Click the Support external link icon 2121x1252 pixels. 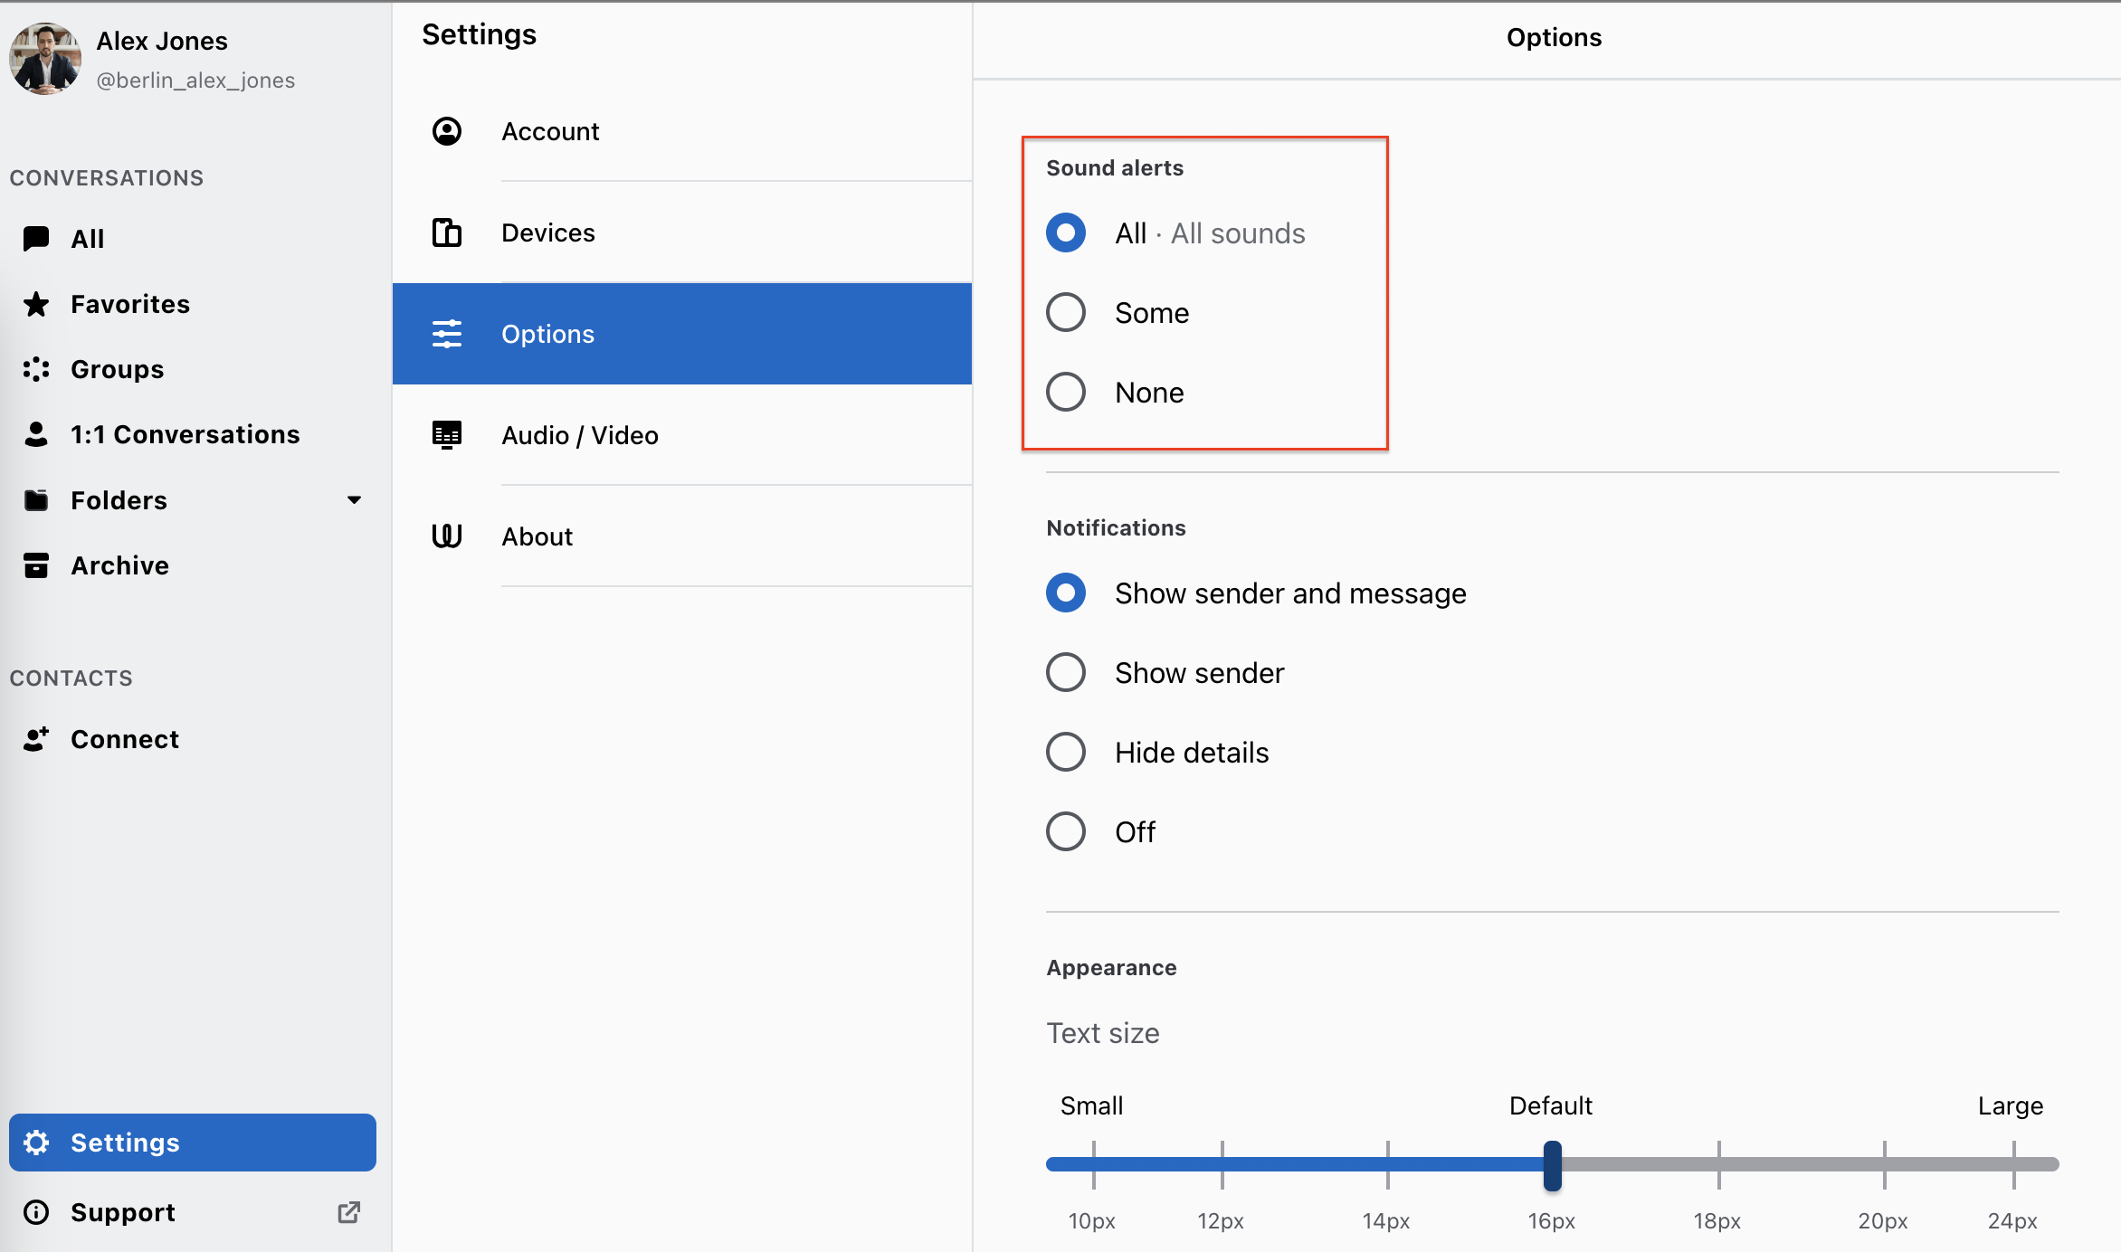(349, 1212)
